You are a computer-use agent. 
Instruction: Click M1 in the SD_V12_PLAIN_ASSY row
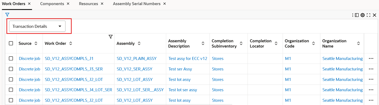pyautogui.click(x=288, y=59)
